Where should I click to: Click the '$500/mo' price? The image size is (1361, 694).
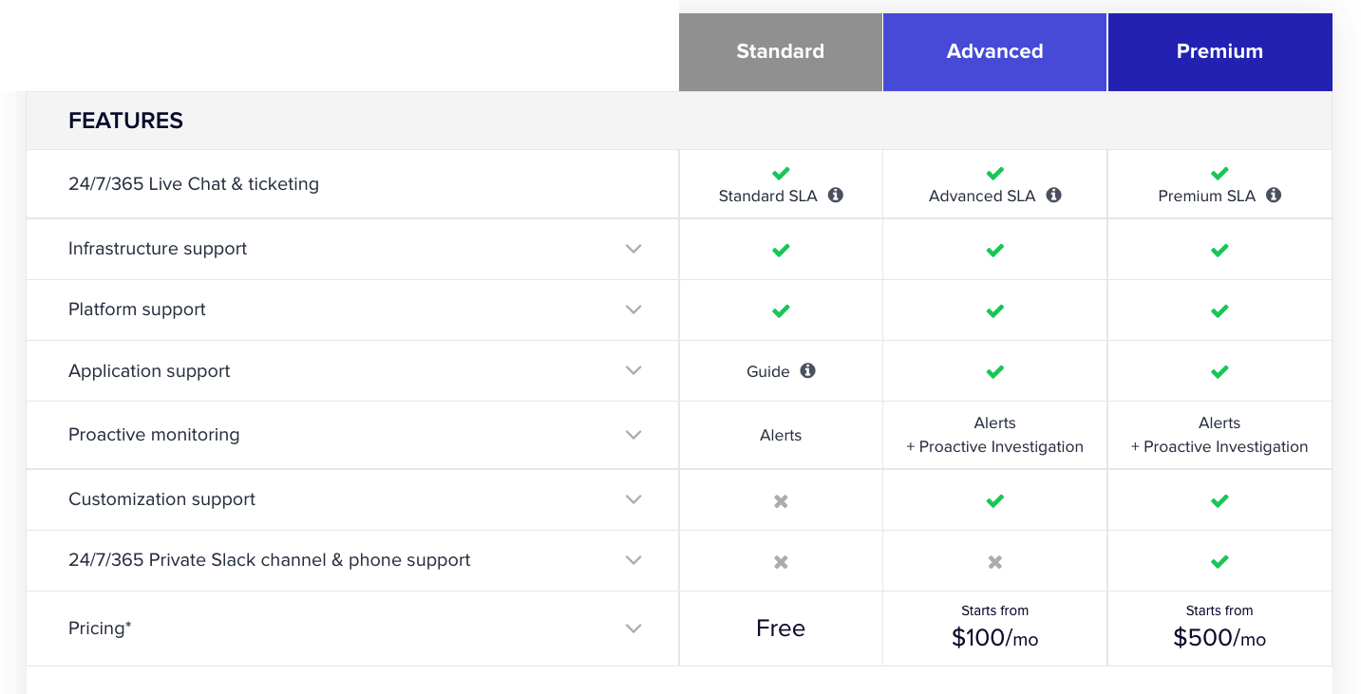(x=1219, y=638)
